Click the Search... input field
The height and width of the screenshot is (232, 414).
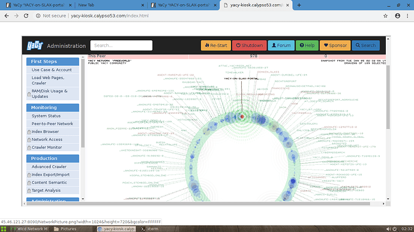pos(121,46)
